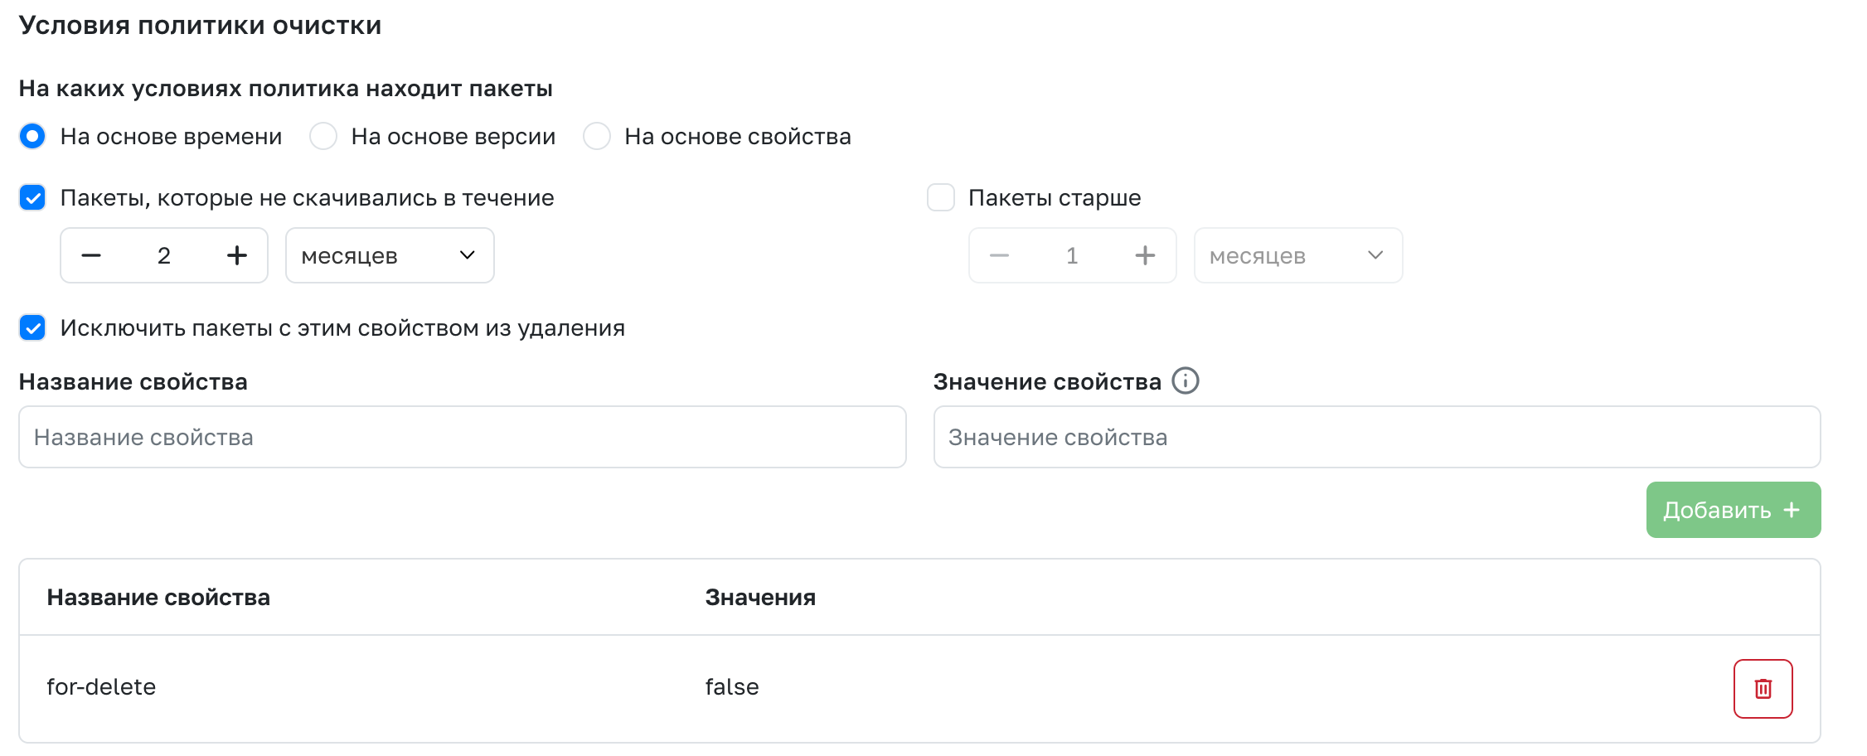Select На основе версии radio option
Screen dimensions: 1867x756
[x=323, y=136]
